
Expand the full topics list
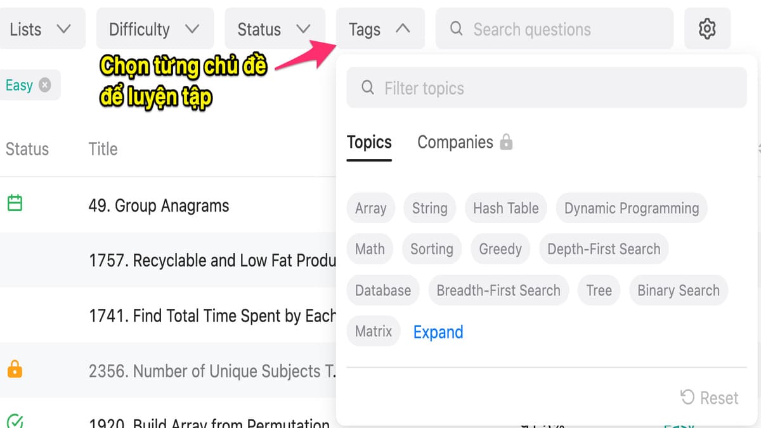pos(438,332)
